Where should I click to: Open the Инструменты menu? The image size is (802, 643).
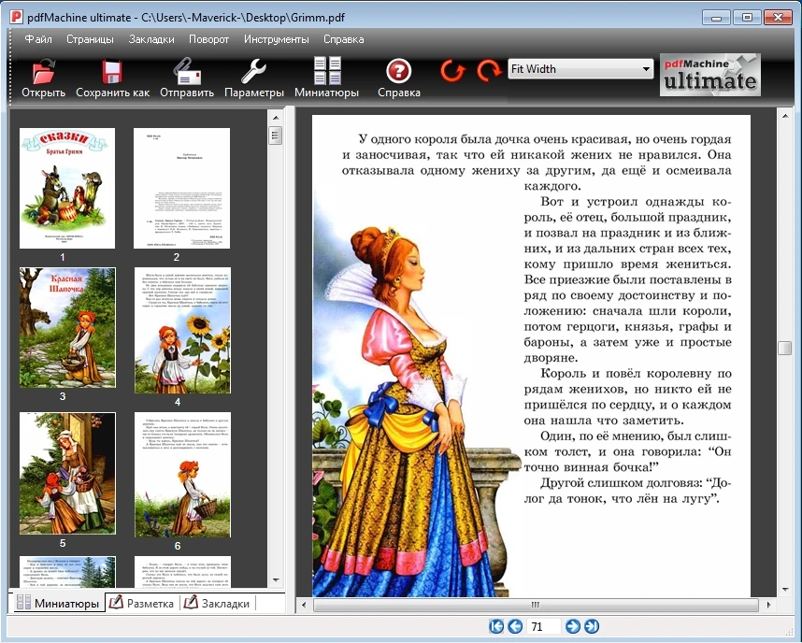pyautogui.click(x=276, y=39)
